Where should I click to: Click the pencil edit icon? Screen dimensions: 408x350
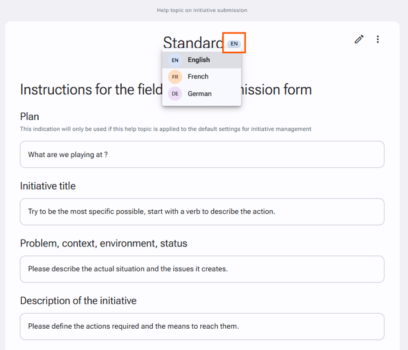(x=359, y=39)
